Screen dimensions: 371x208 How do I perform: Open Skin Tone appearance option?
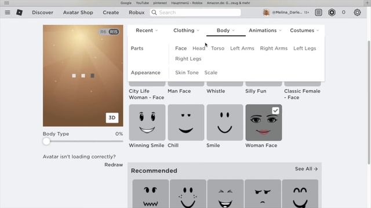pos(187,73)
